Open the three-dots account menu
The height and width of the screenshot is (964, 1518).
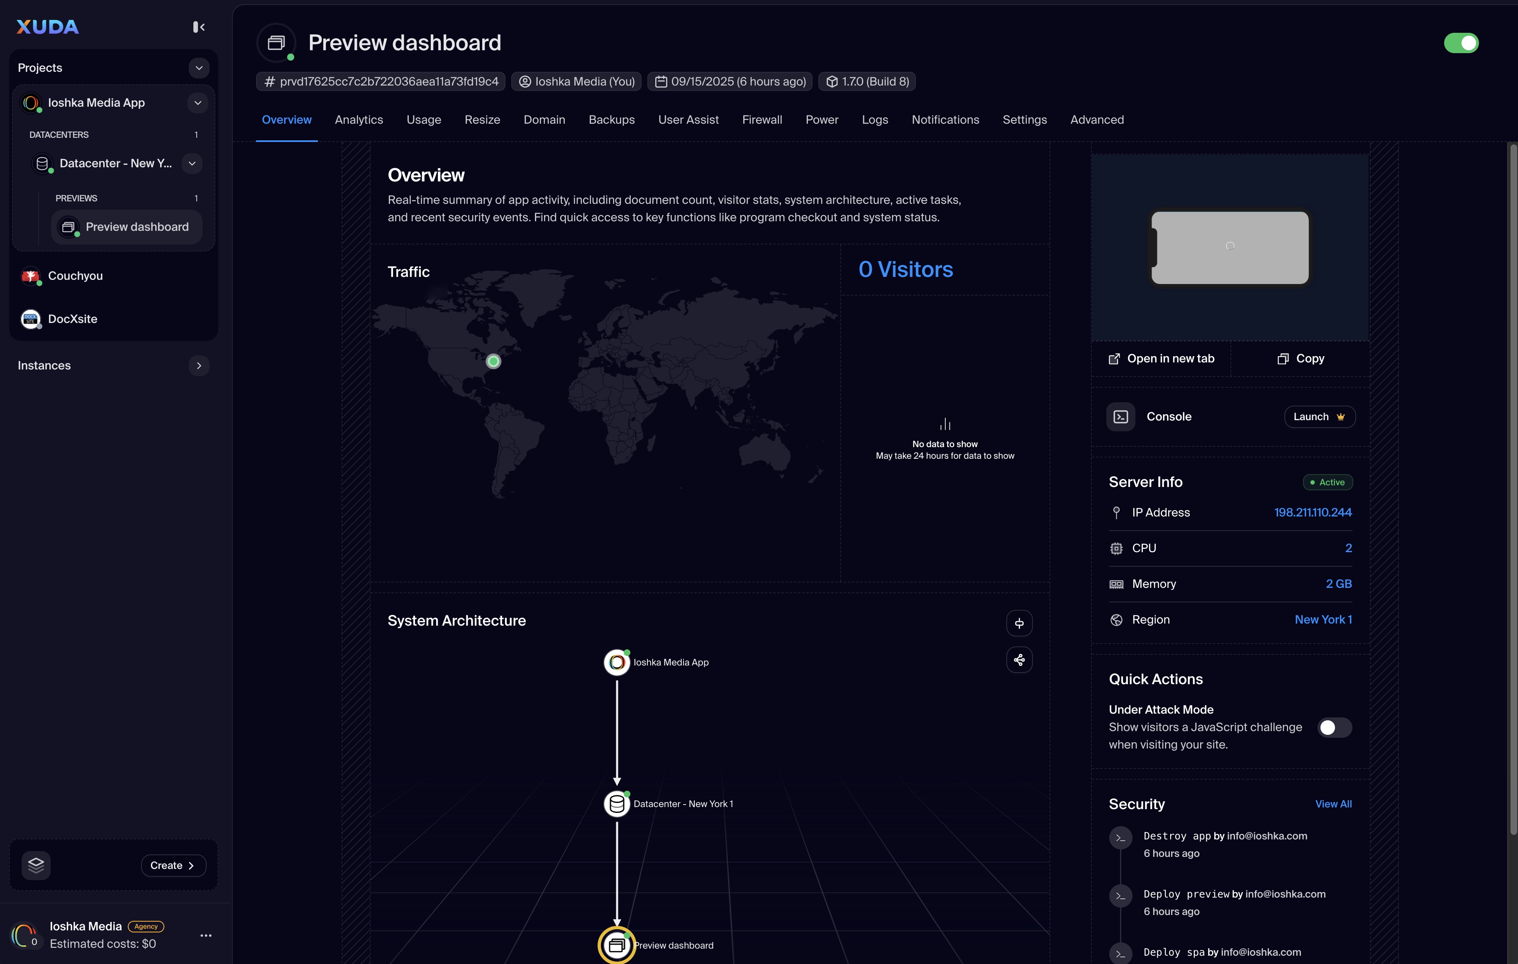point(205,935)
